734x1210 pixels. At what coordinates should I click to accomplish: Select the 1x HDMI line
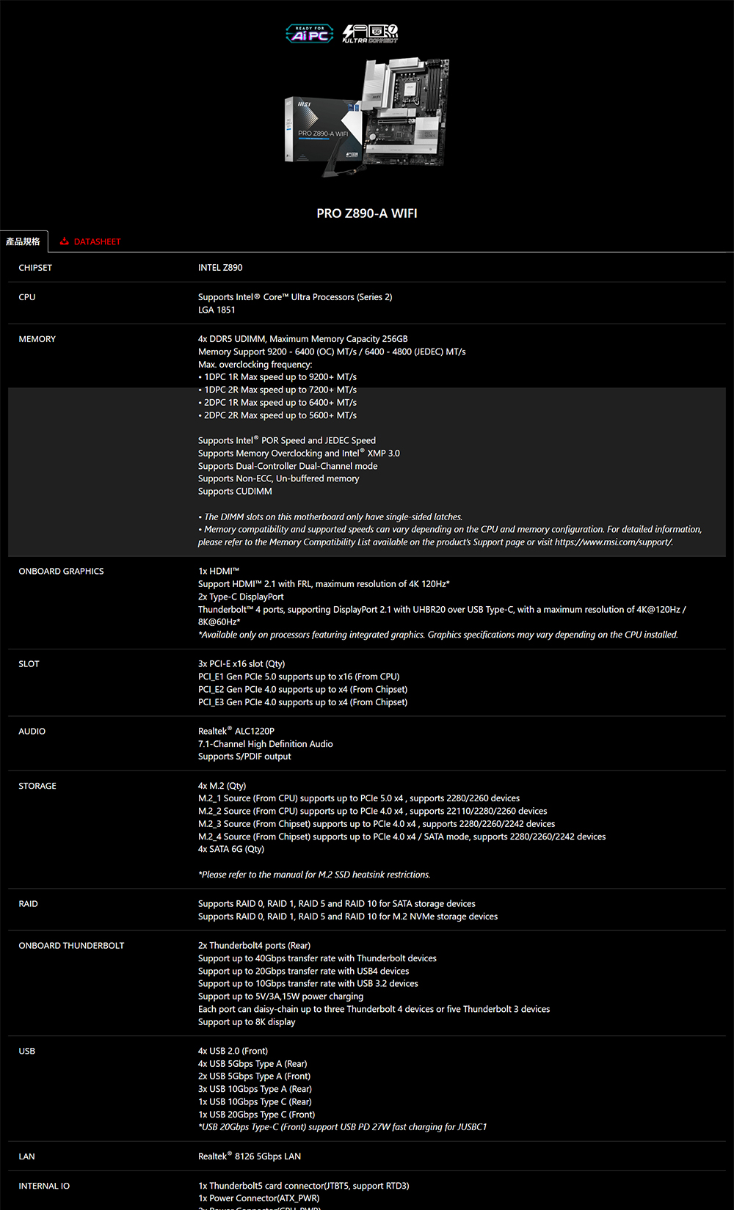click(x=219, y=571)
